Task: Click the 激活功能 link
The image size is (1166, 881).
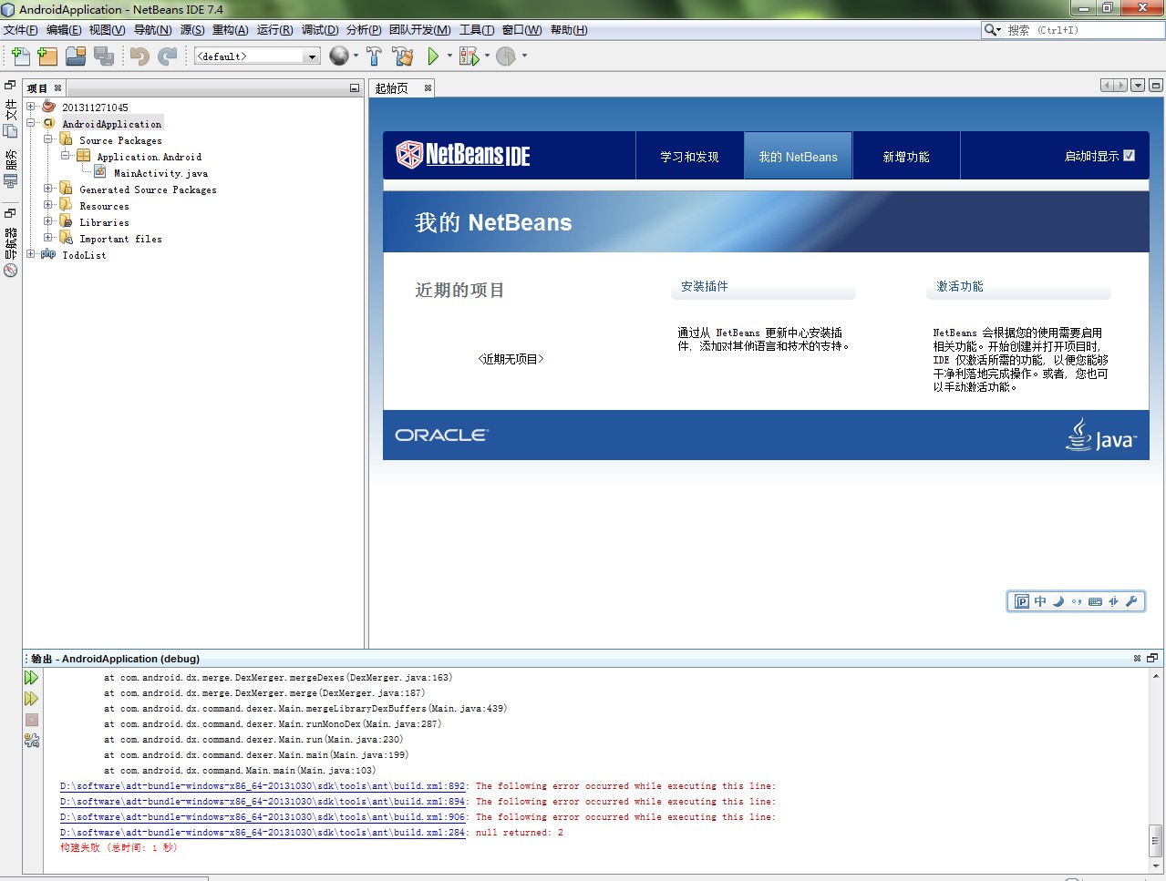Action: click(960, 286)
